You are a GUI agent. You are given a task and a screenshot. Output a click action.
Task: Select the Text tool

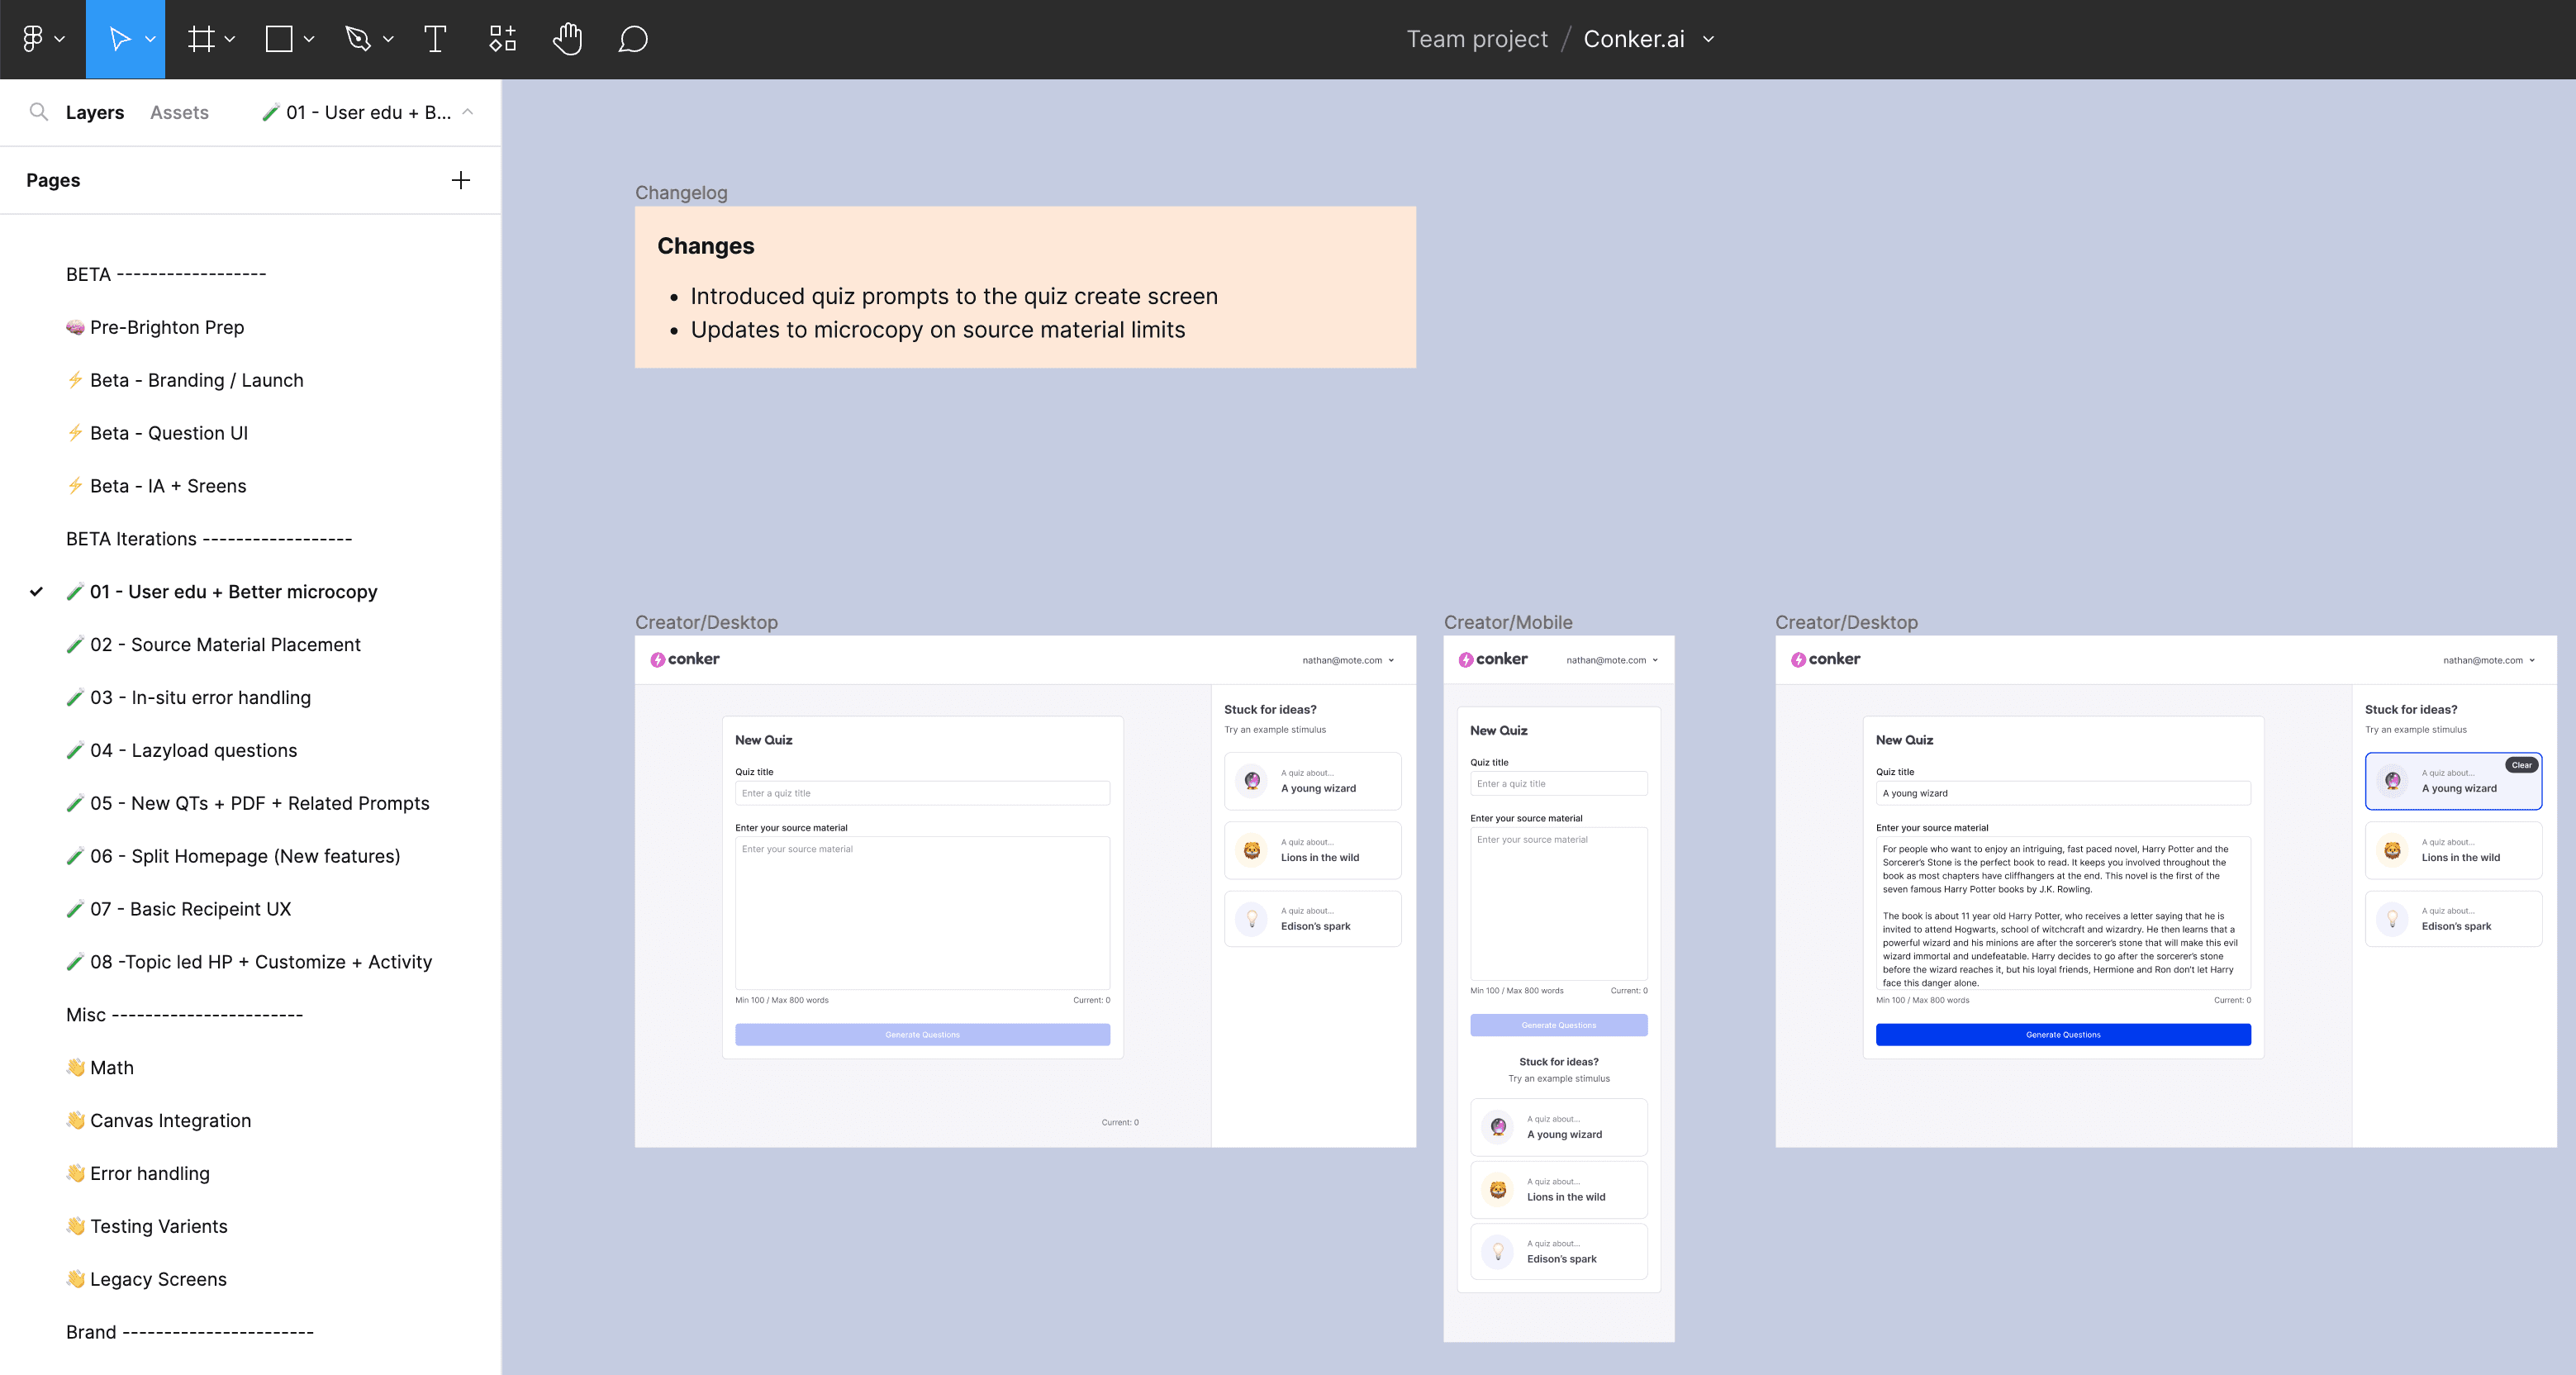(x=435, y=39)
